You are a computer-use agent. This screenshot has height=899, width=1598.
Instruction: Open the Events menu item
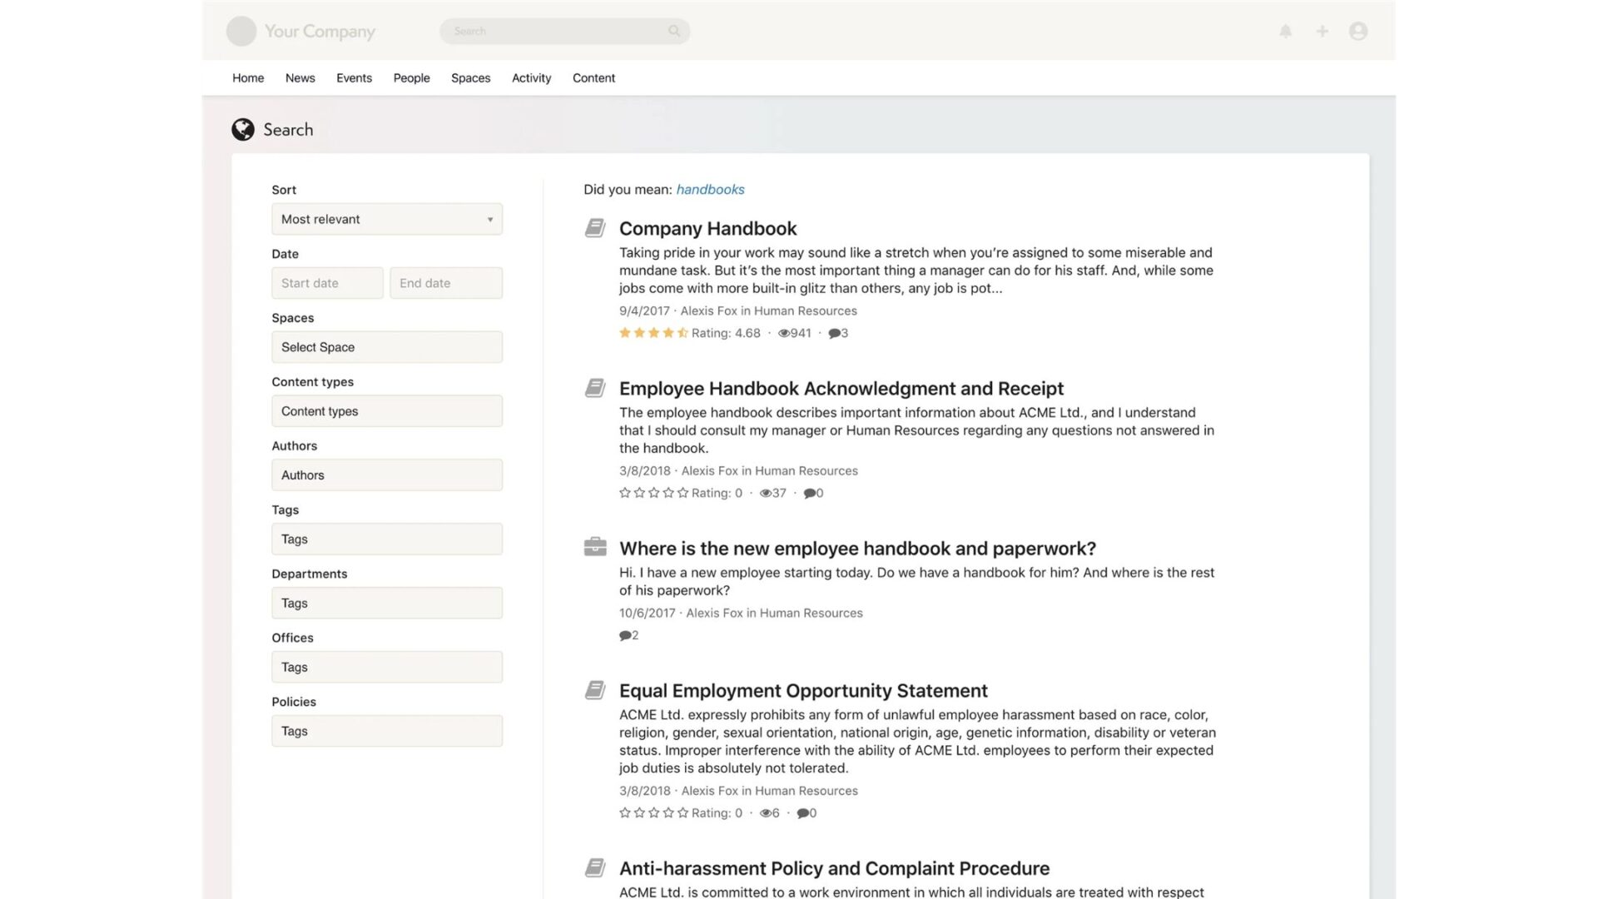pyautogui.click(x=354, y=78)
